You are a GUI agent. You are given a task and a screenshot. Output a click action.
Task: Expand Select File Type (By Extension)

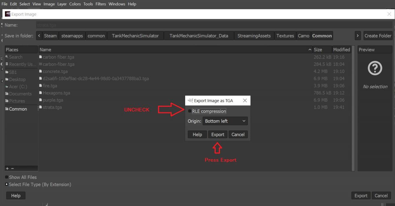(x=7, y=184)
